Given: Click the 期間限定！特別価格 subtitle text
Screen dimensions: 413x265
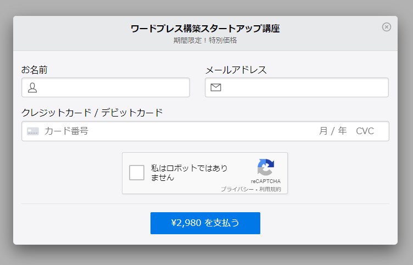Looking at the screenshot, I should 205,40.
